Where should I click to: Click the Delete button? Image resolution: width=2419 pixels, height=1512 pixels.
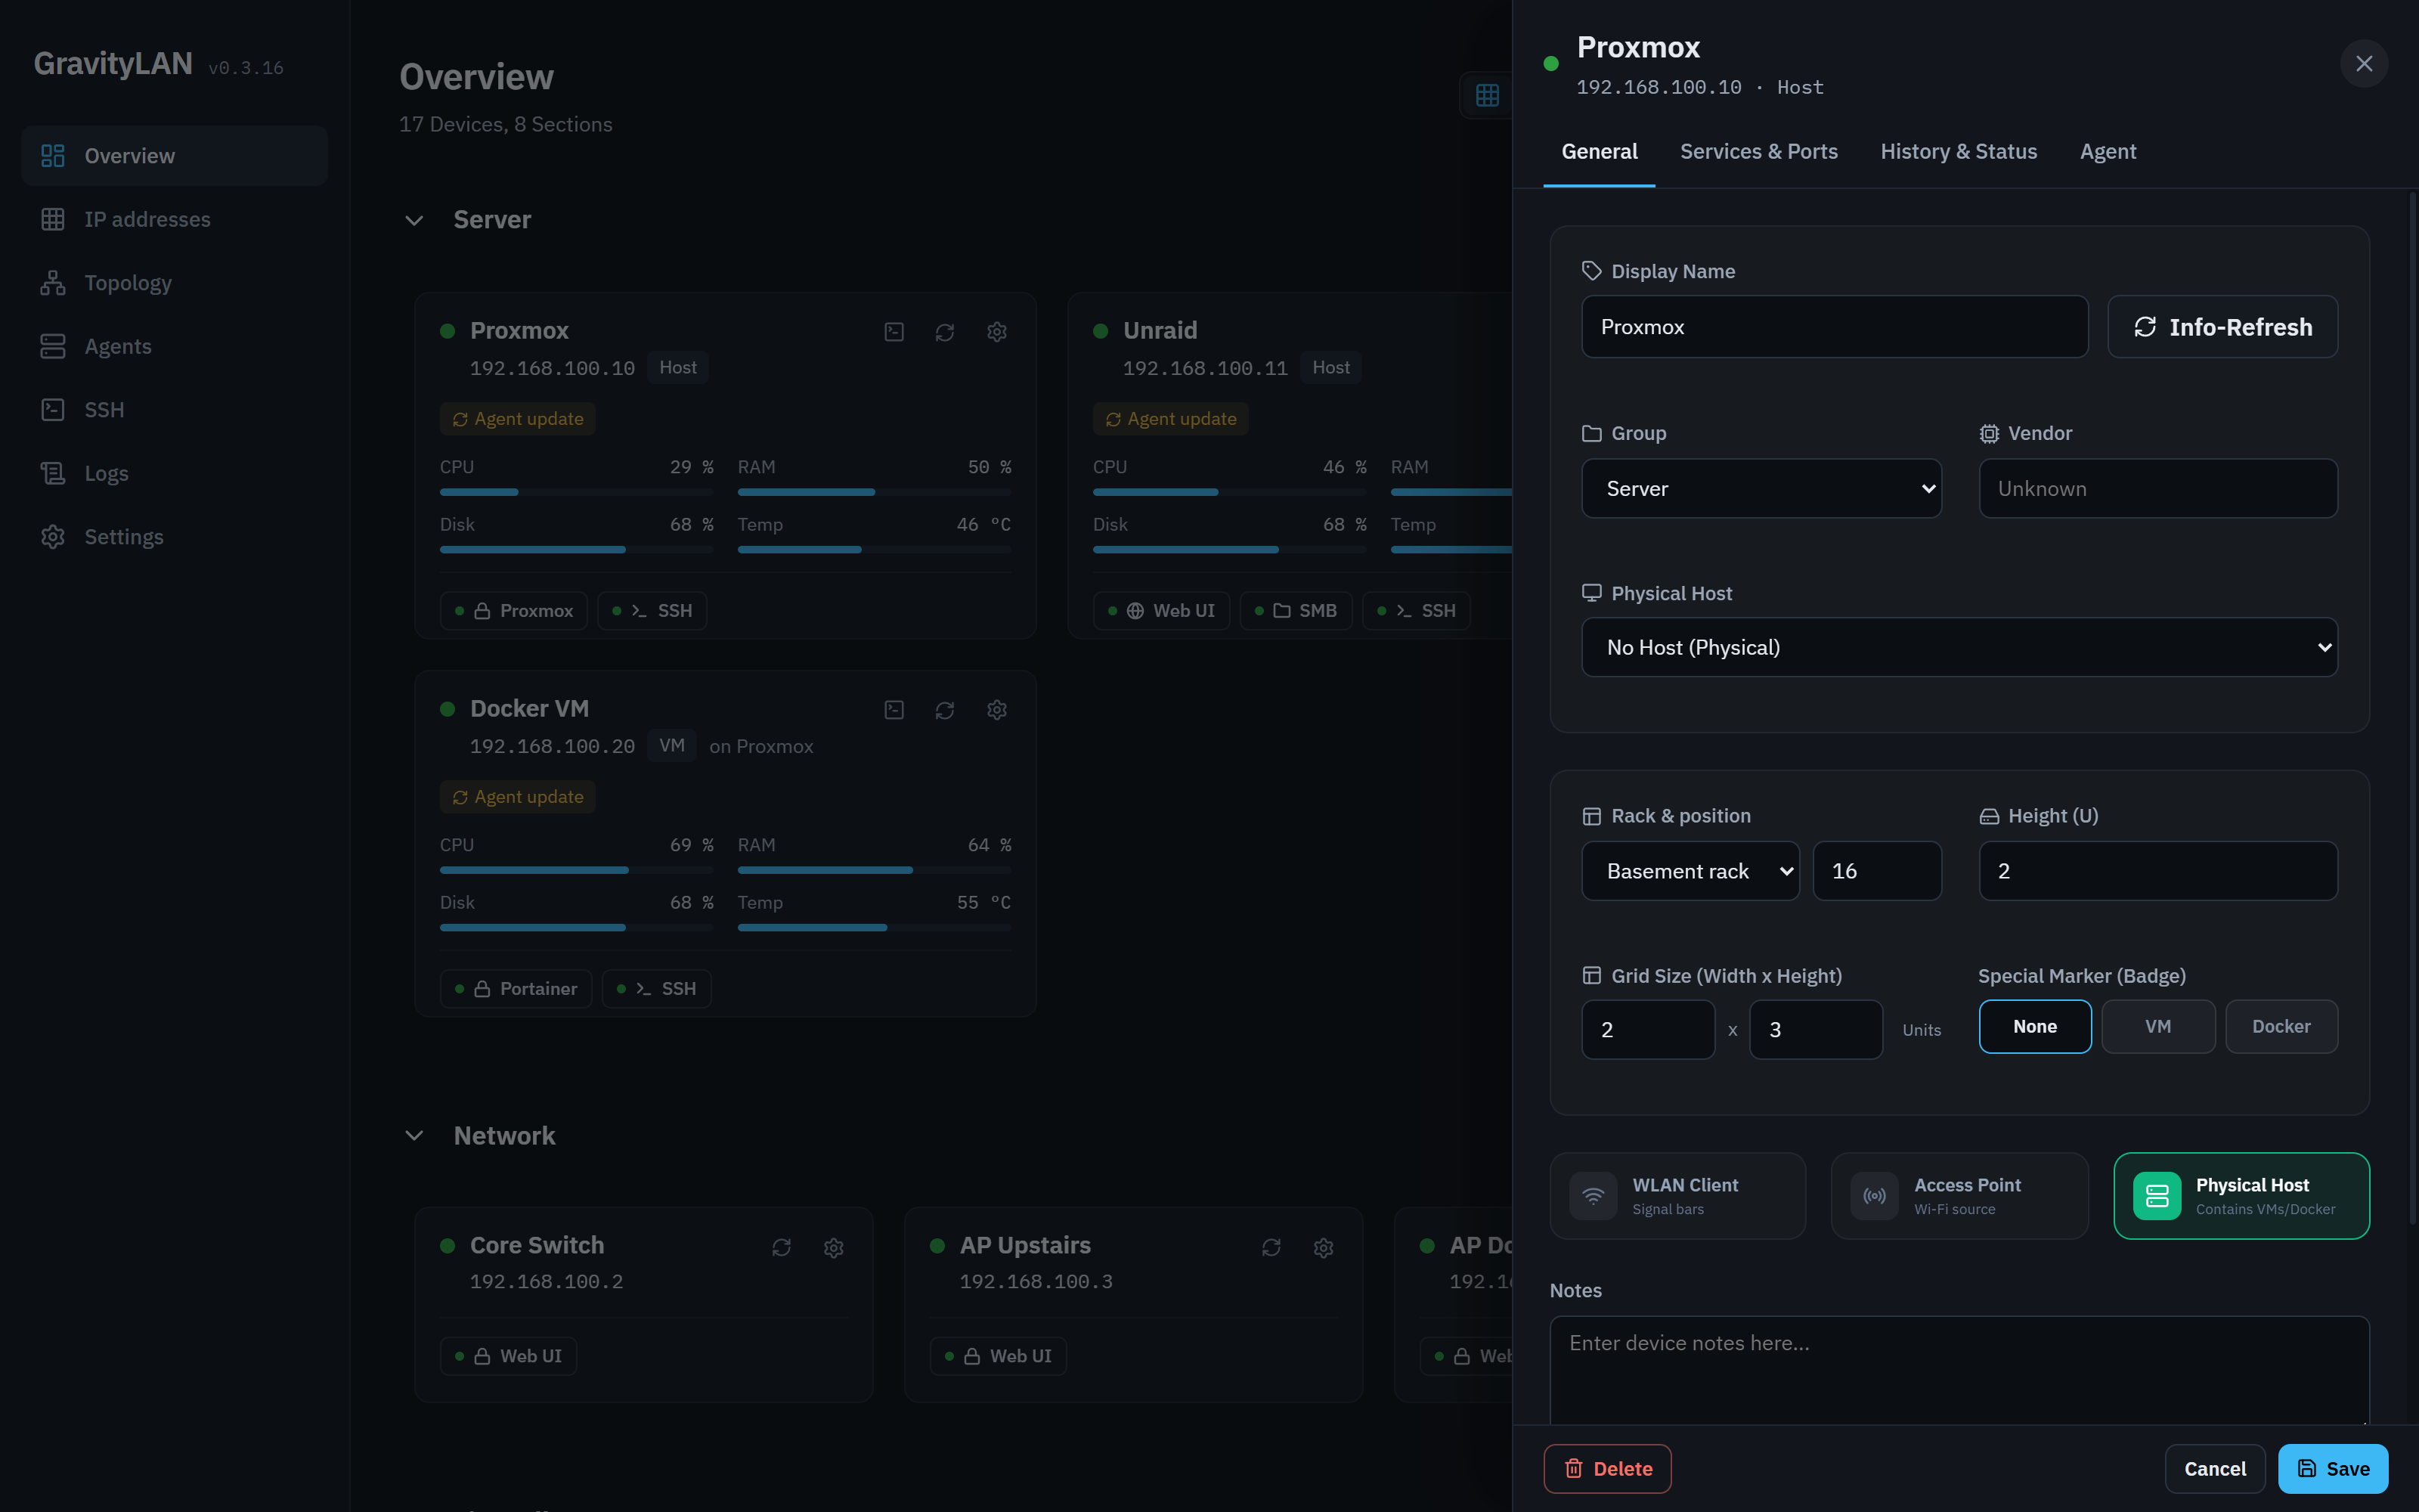(1607, 1469)
